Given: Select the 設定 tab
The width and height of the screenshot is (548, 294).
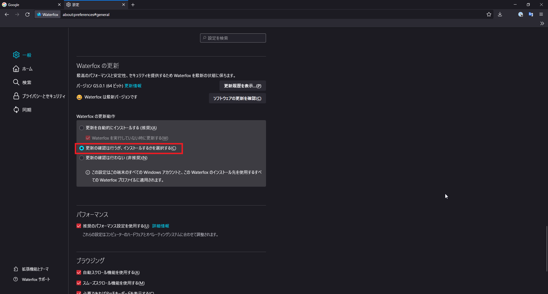Looking at the screenshot, I should [x=96, y=5].
